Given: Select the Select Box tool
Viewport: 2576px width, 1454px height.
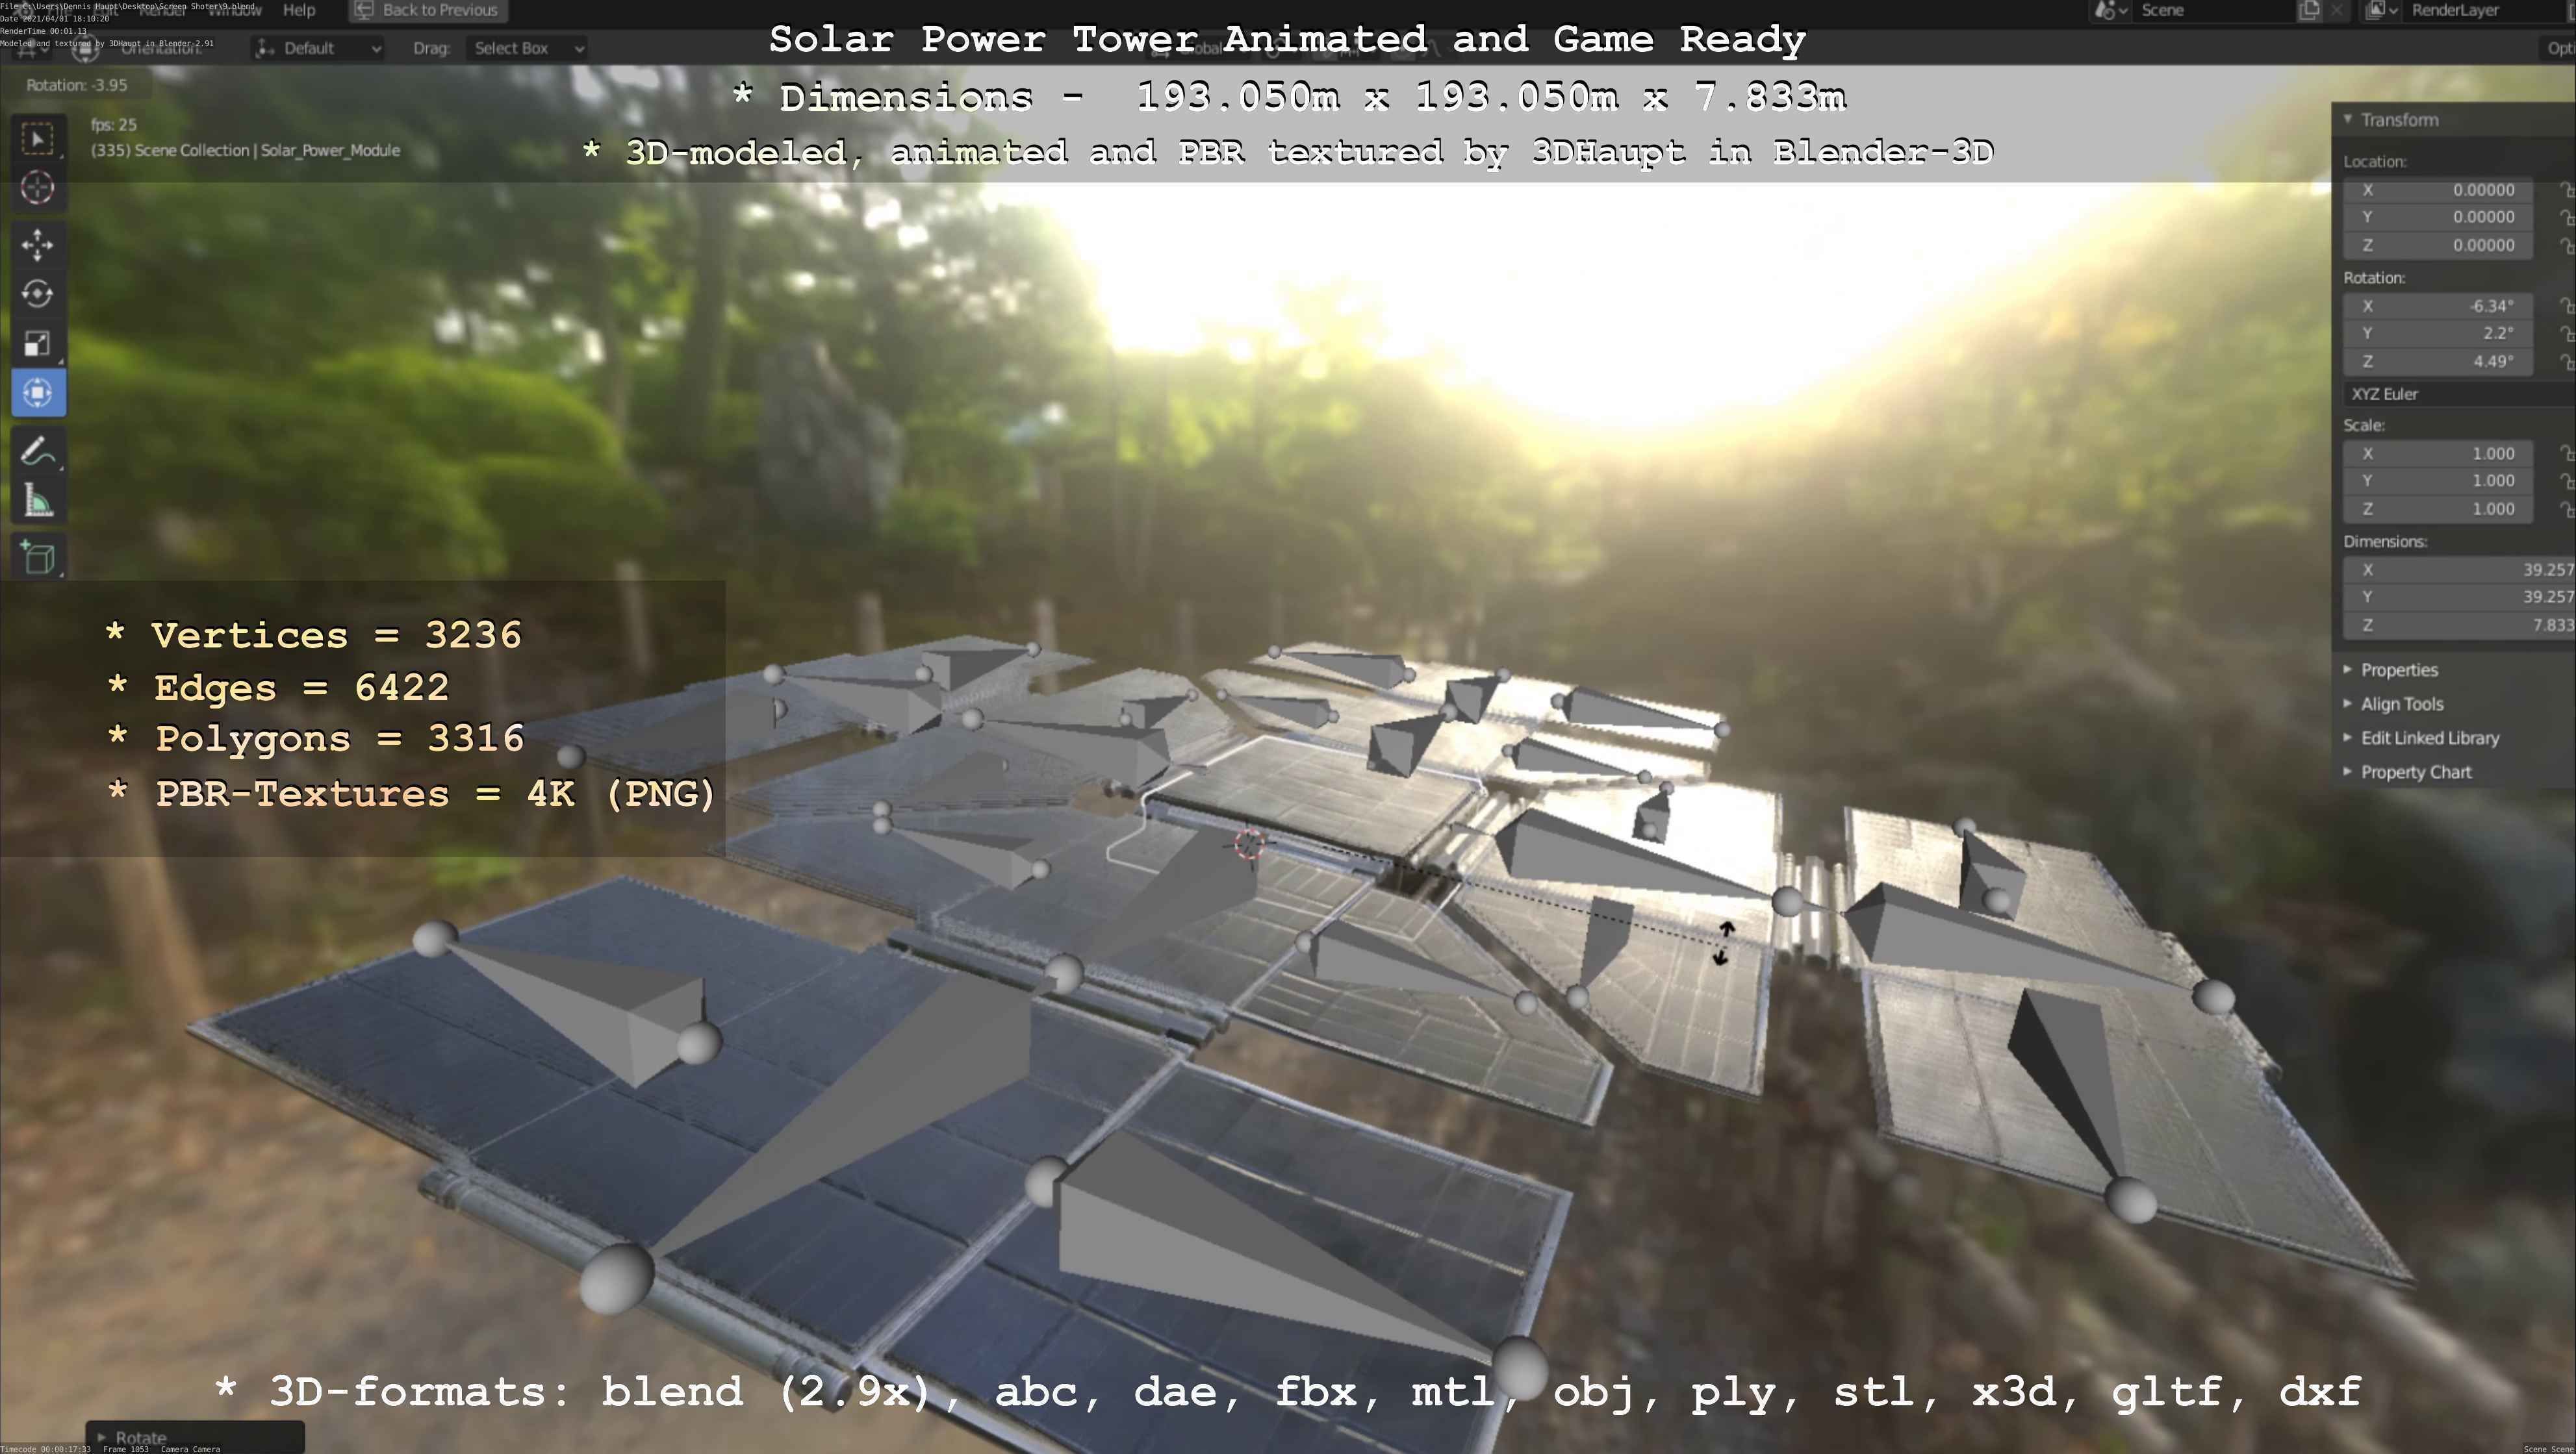Looking at the screenshot, I should [x=38, y=139].
